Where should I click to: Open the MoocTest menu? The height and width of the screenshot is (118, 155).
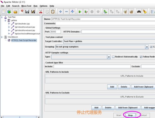pyautogui.click(x=26, y=6)
